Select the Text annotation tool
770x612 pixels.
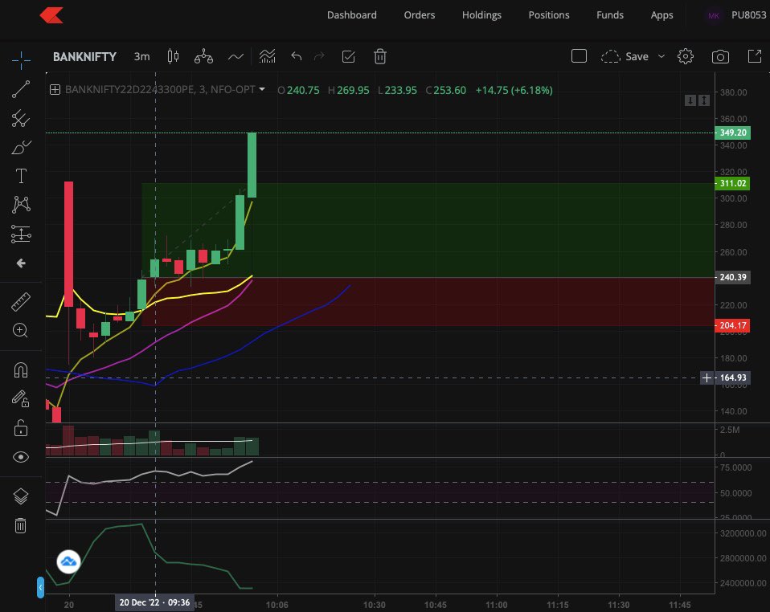pyautogui.click(x=21, y=176)
